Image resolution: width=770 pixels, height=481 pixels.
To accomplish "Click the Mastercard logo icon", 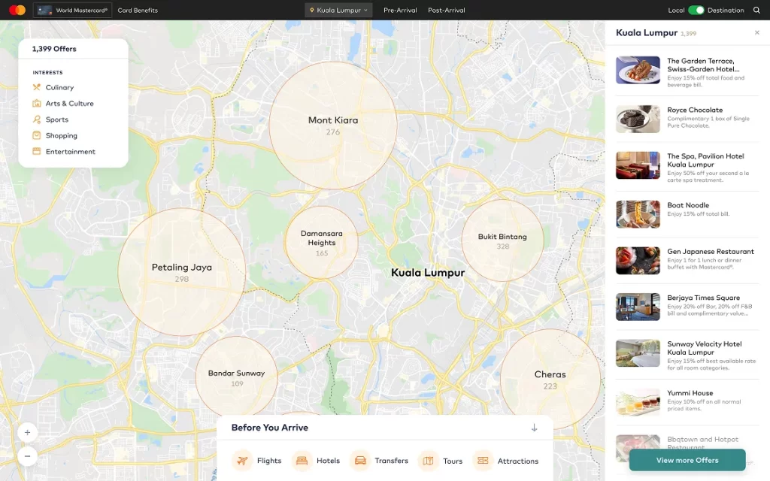I will (x=17, y=11).
